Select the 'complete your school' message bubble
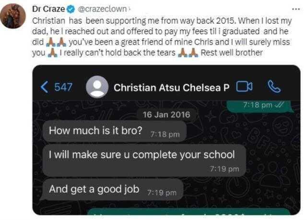The height and width of the screenshot is (220, 307). point(144,161)
